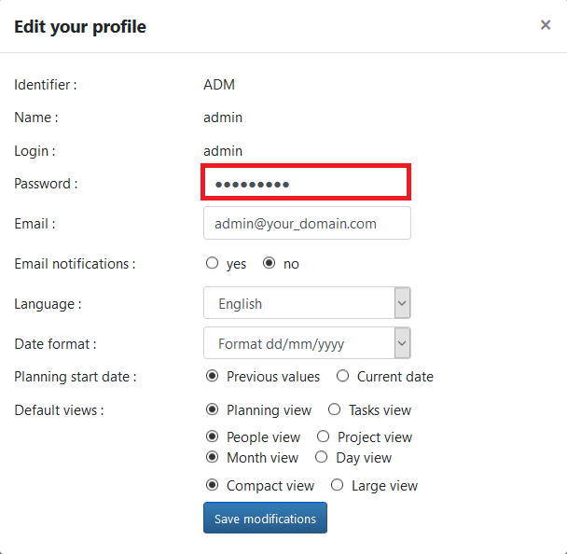Select Planning view as default

[x=212, y=410]
